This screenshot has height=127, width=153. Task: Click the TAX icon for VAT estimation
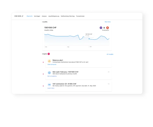point(49,85)
